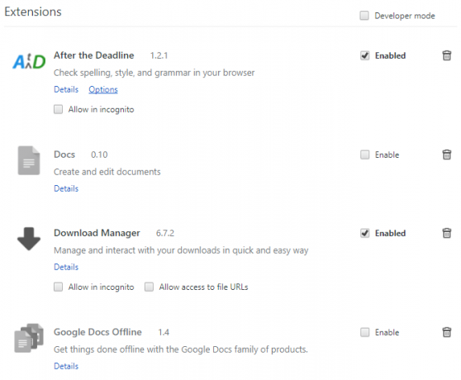Click 'Check spelling, style, and grammar' description

click(154, 73)
